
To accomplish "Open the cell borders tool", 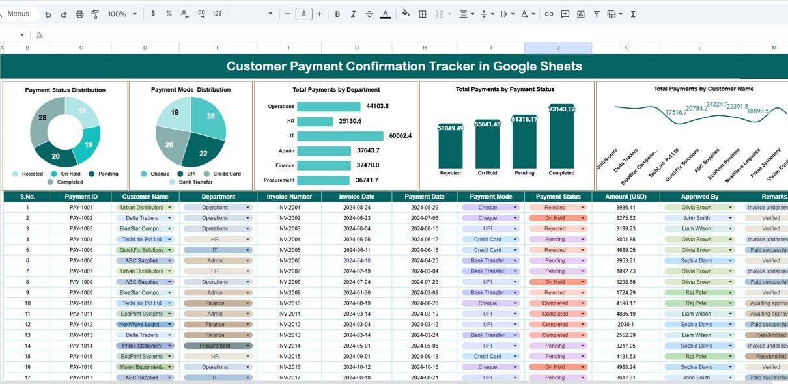I will (423, 14).
